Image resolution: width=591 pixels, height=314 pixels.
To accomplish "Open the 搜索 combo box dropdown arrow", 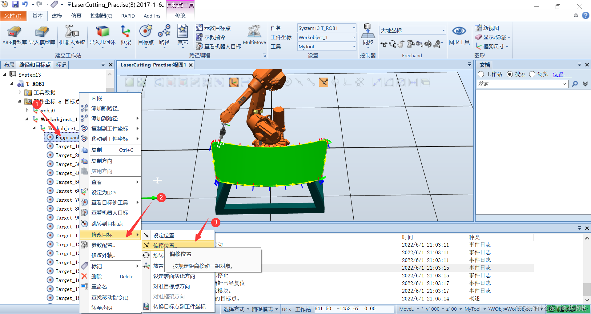I will 565,84.
